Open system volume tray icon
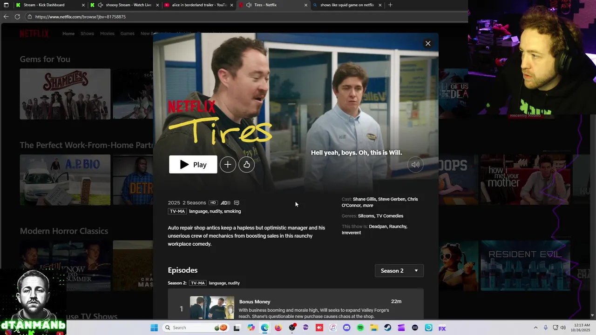596x335 pixels. [x=563, y=328]
